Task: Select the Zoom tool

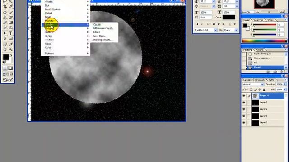Action: pos(11,49)
